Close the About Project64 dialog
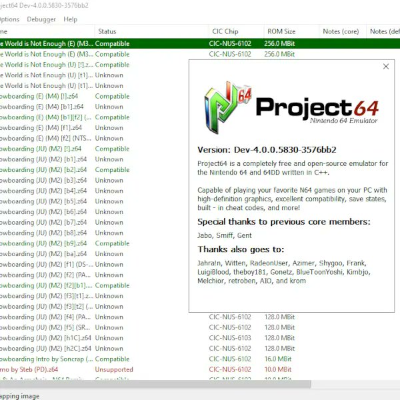 coord(386,67)
